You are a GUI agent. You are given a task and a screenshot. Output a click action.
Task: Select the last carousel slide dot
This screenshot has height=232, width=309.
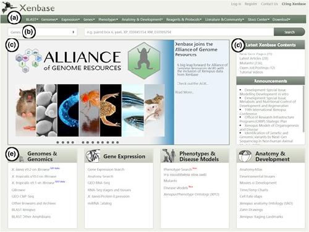(117, 142)
